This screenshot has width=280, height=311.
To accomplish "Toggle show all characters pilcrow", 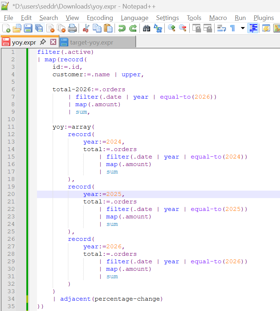I will coord(232,28).
